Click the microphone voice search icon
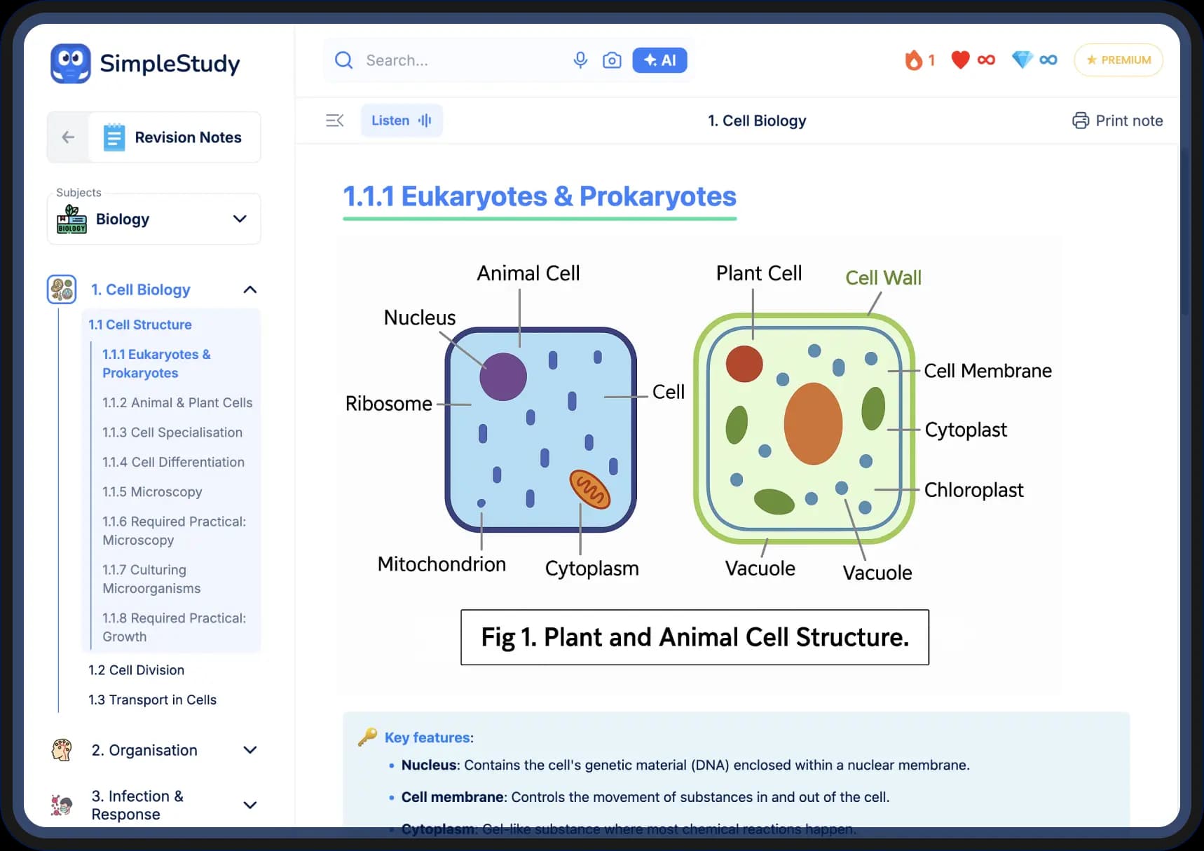The height and width of the screenshot is (851, 1204). click(x=580, y=60)
